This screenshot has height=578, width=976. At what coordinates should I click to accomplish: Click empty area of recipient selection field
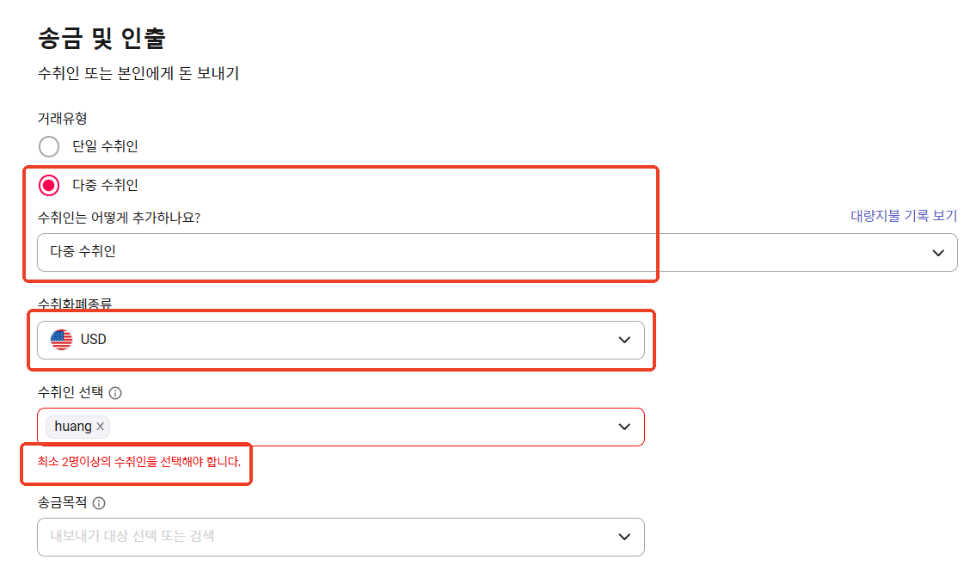361,427
